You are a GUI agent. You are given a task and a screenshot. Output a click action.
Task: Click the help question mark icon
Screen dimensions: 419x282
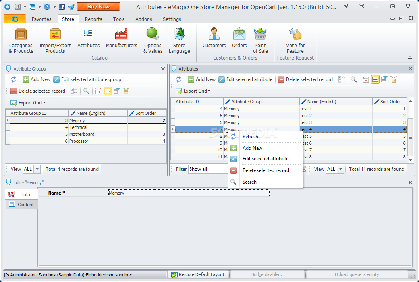(x=47, y=7)
